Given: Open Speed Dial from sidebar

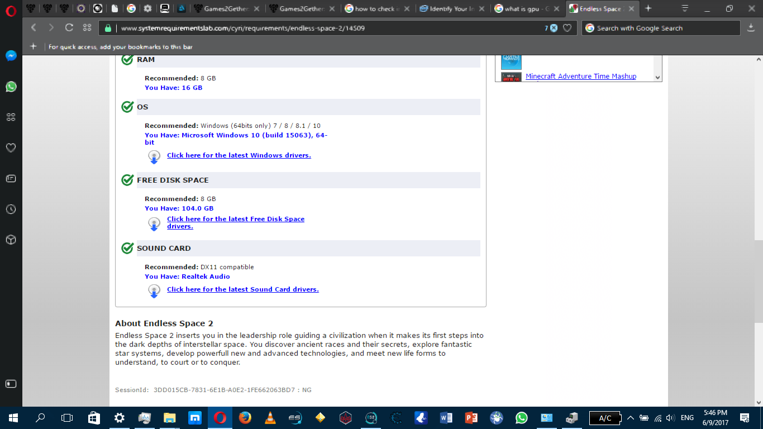Looking at the screenshot, I should point(11,117).
